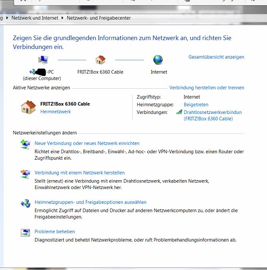This screenshot has width=267, height=270.
Task: Click bold FRITZ!Box 6360 Cable network name
Action: coord(65,104)
